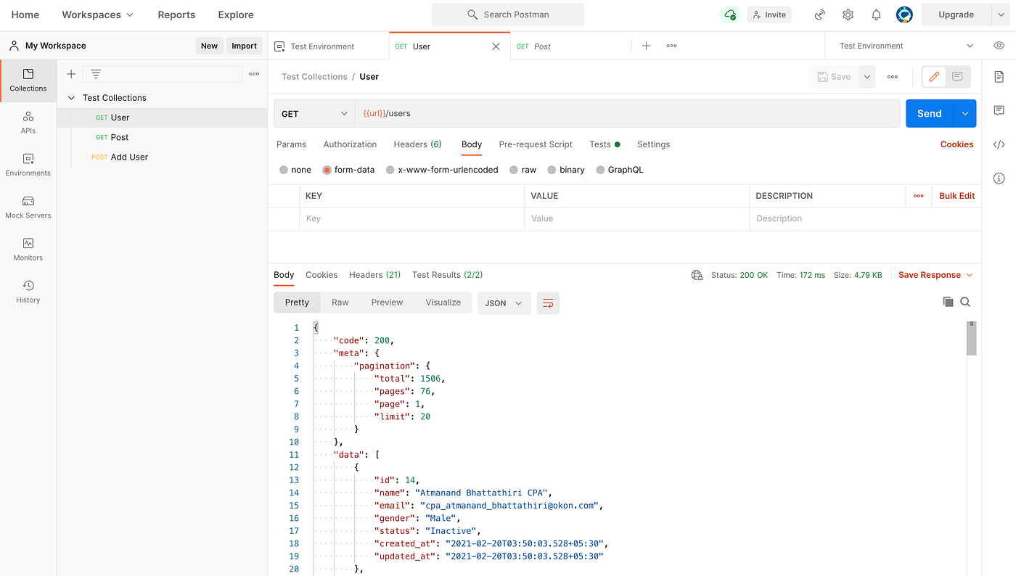Viewport: 1016px width, 576px height.
Task: Open the code snippet panel icon
Action: (999, 144)
